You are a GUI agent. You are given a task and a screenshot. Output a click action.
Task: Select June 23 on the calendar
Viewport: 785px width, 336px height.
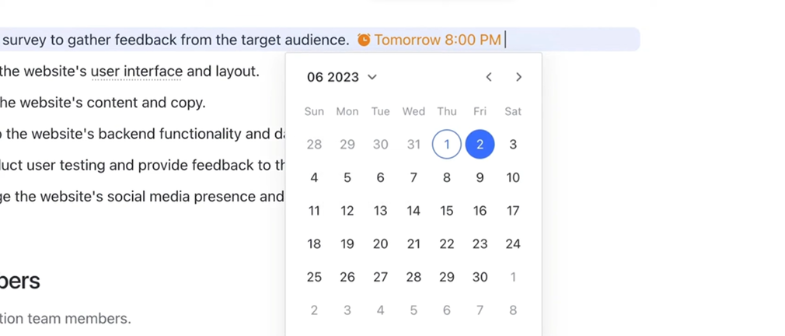coord(480,244)
